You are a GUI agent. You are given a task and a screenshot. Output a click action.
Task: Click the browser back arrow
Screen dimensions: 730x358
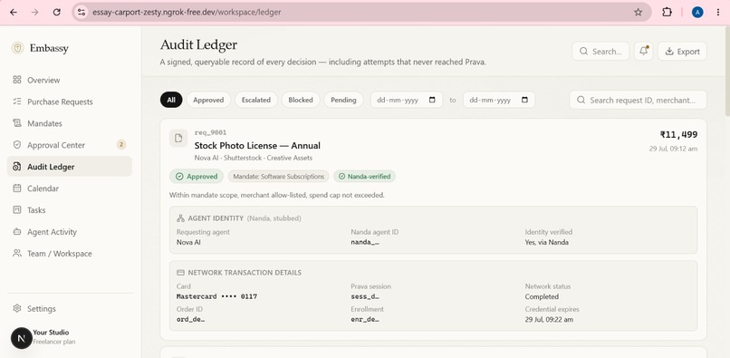click(14, 12)
